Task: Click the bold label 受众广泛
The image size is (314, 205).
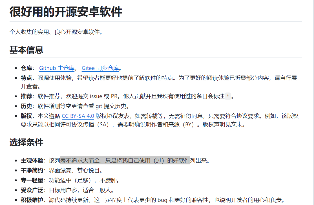Action: click(x=32, y=190)
